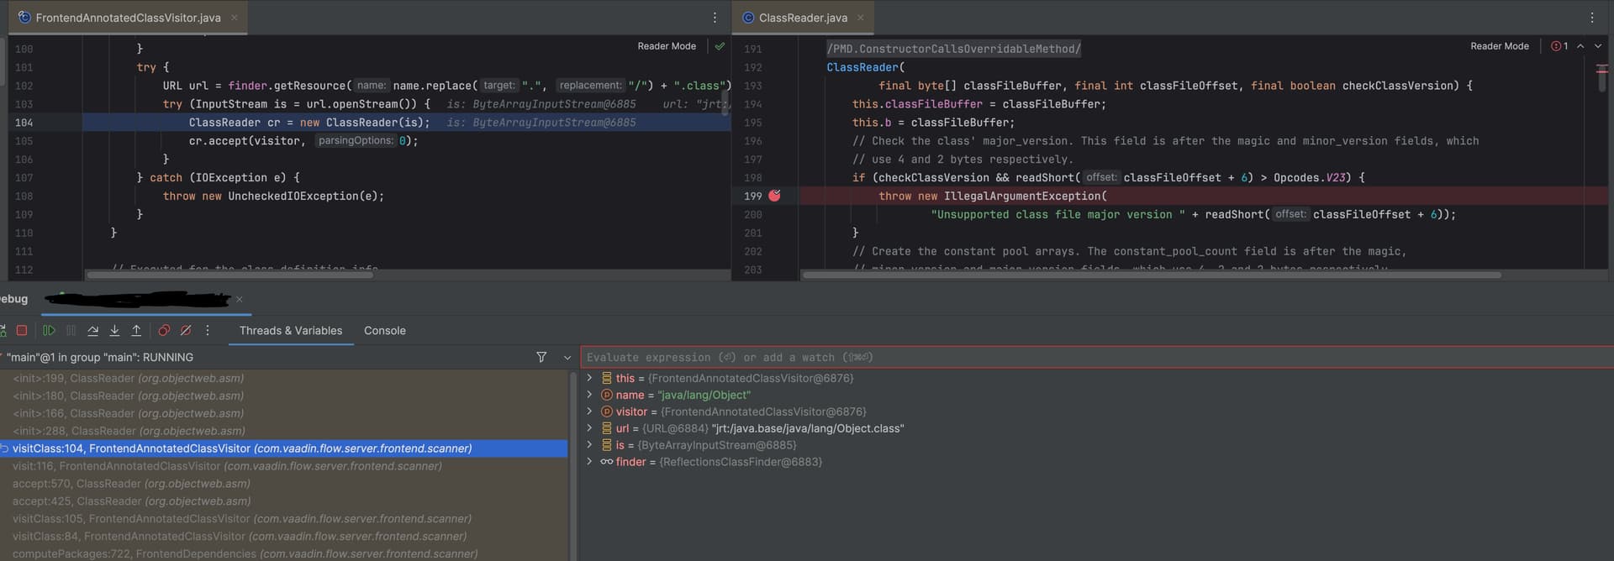The width and height of the screenshot is (1614, 561).
Task: Click the Step Into debugger icon
Action: (114, 331)
